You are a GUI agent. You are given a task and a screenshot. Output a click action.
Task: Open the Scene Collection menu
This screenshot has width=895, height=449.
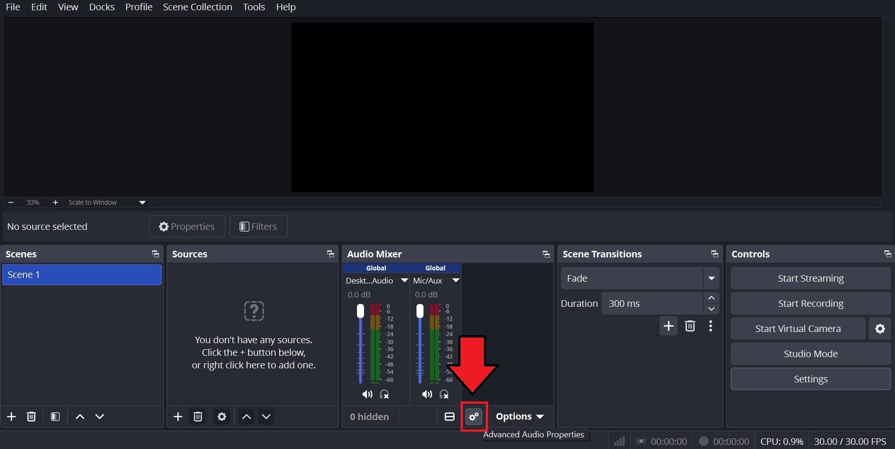coord(197,7)
